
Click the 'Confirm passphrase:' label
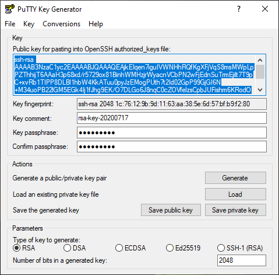40,147
